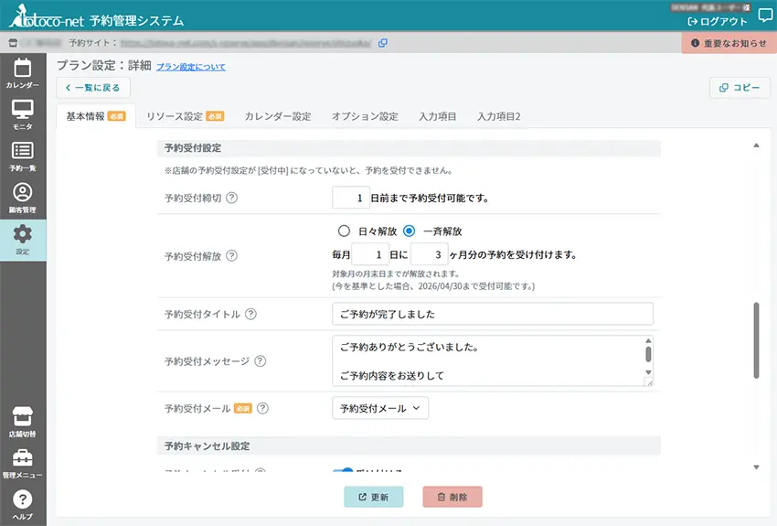Open the モニタ sidebar icon
Viewport: 777px width, 526px height.
pyautogui.click(x=22, y=111)
